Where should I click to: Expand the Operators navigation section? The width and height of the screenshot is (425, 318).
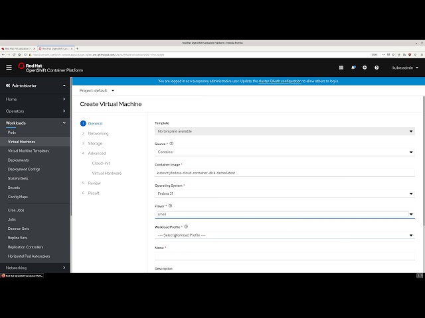click(x=35, y=111)
